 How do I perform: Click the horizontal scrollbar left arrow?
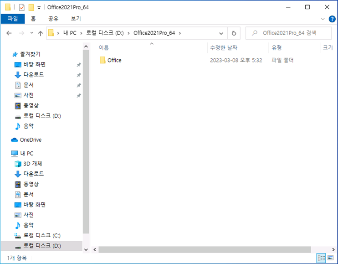click(x=95, y=249)
